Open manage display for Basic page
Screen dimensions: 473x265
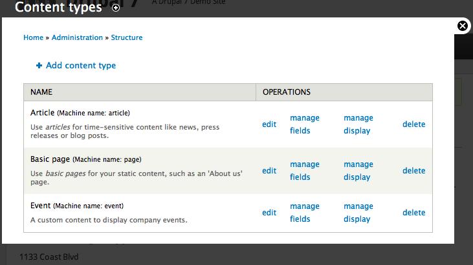[x=358, y=171]
